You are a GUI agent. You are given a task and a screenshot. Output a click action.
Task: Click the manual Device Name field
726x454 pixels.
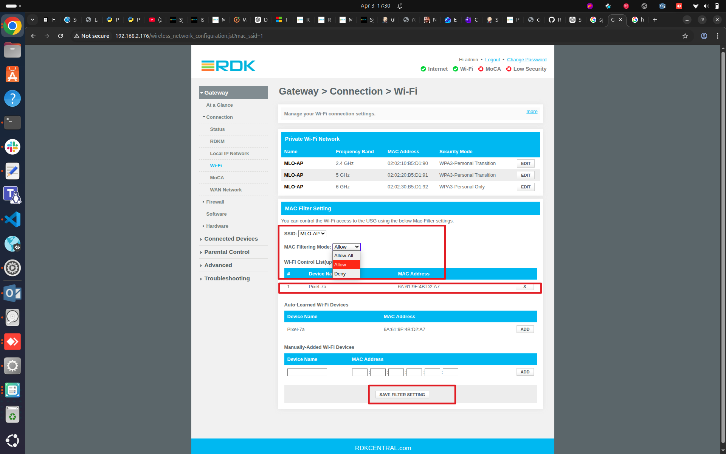tap(307, 372)
